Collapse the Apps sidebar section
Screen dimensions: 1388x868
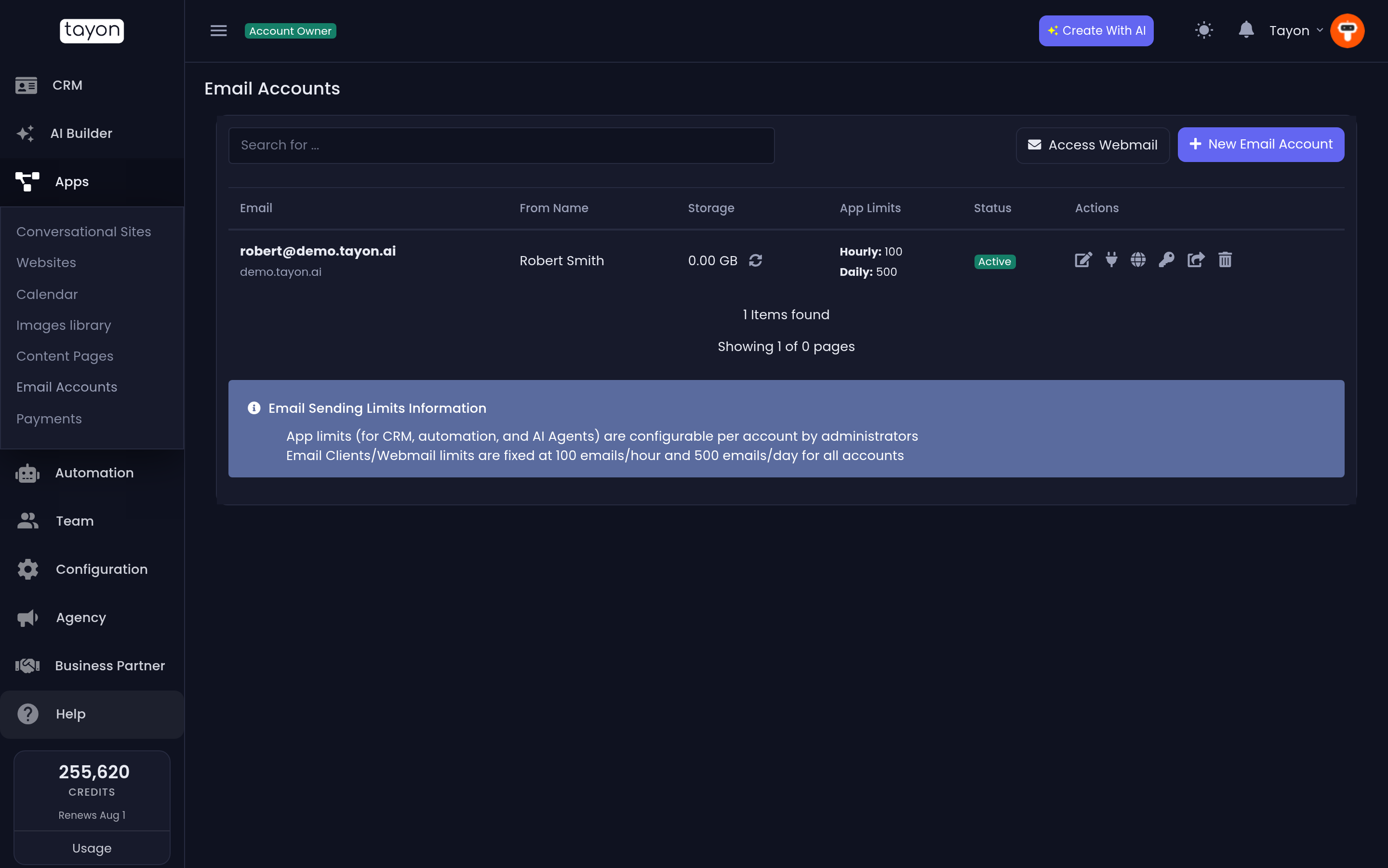92,182
